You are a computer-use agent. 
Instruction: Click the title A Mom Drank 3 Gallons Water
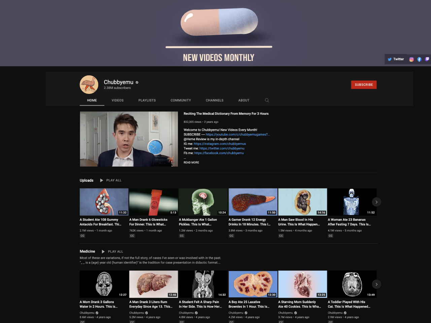[99, 304]
